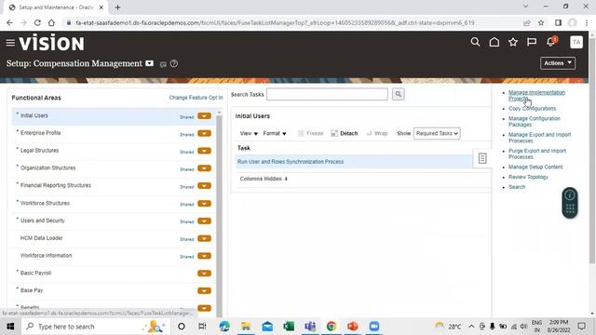The width and height of the screenshot is (596, 335).
Task: Expand Workforce Structures orange dropdown arrow
Action: pos(204,203)
